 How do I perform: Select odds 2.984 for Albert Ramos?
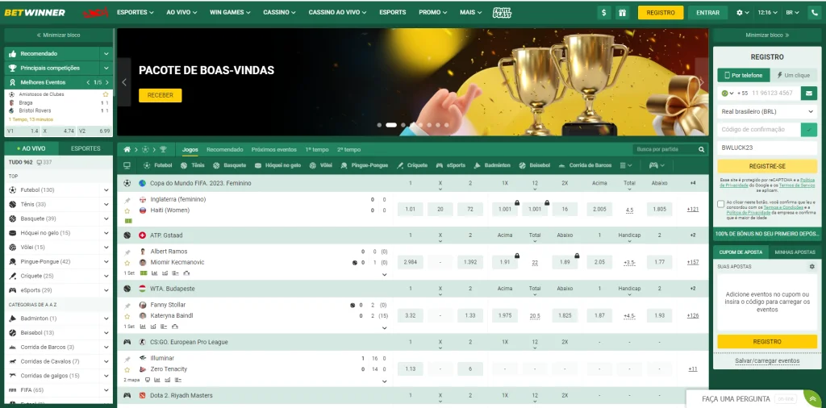411,261
